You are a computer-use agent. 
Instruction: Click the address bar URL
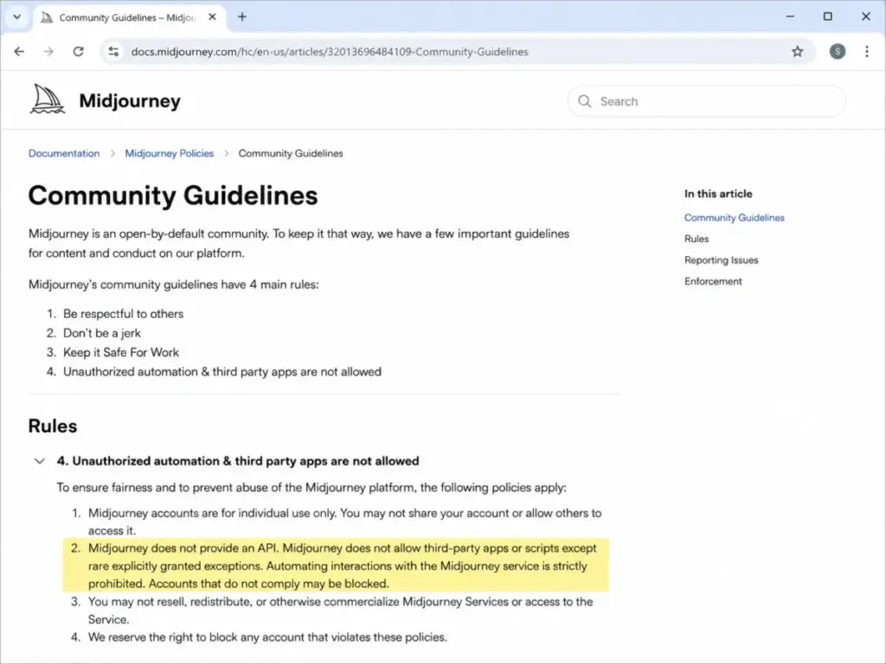click(x=330, y=51)
